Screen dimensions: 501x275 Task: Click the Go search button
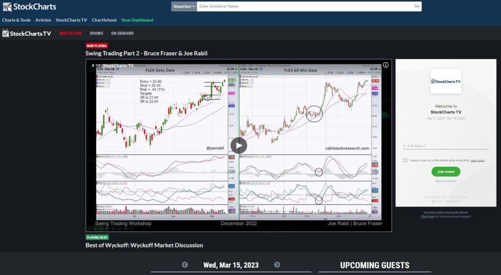(x=417, y=6)
